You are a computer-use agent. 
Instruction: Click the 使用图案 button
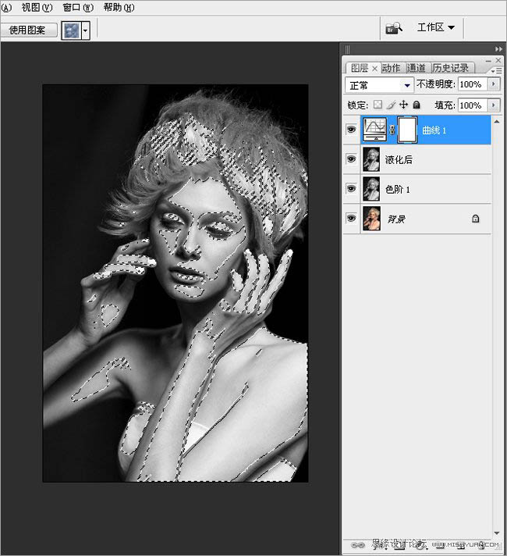(28, 30)
